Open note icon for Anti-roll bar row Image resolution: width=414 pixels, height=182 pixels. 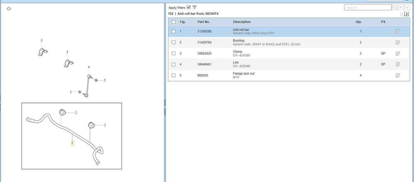coord(397,31)
